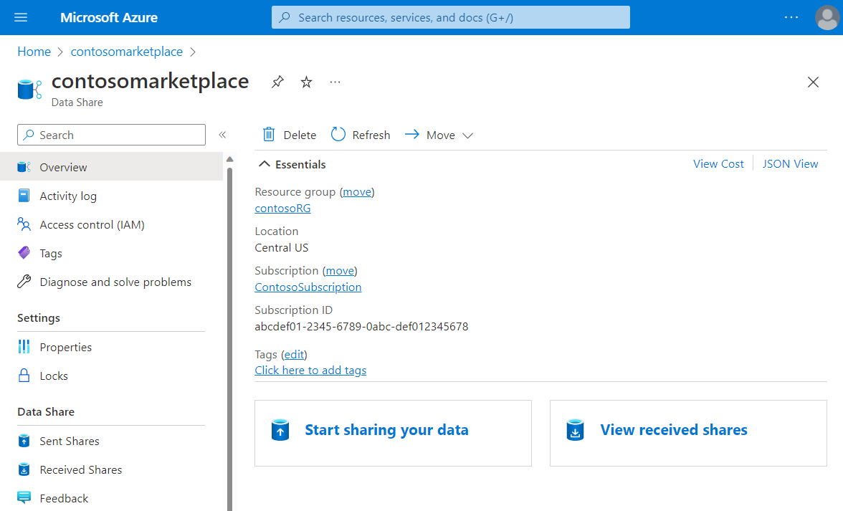Collapse the Essentials section

point(264,163)
